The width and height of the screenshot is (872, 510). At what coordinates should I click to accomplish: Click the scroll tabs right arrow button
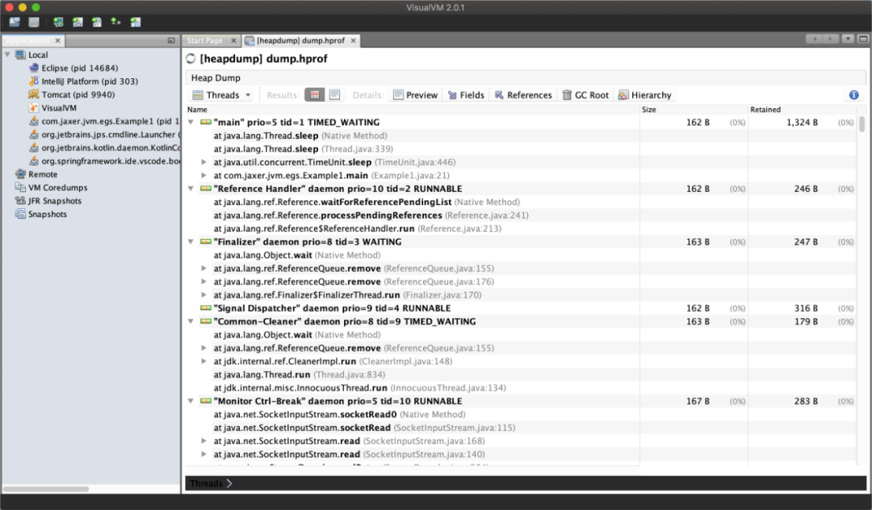coord(831,39)
